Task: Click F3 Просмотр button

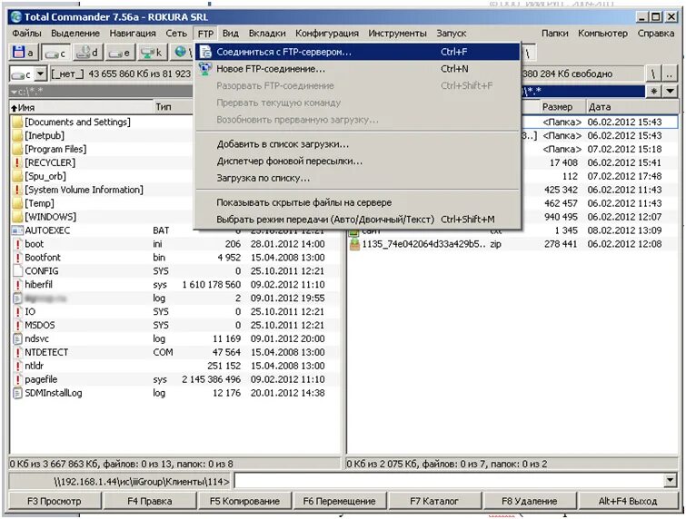Action: point(55,501)
